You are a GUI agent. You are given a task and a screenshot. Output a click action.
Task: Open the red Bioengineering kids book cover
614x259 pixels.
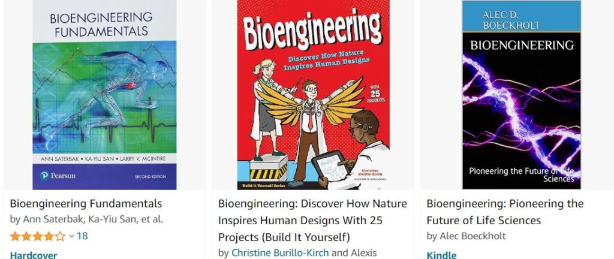tap(313, 95)
